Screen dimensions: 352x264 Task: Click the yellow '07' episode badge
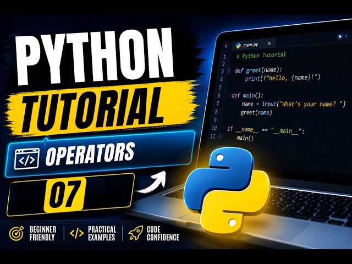click(65, 195)
